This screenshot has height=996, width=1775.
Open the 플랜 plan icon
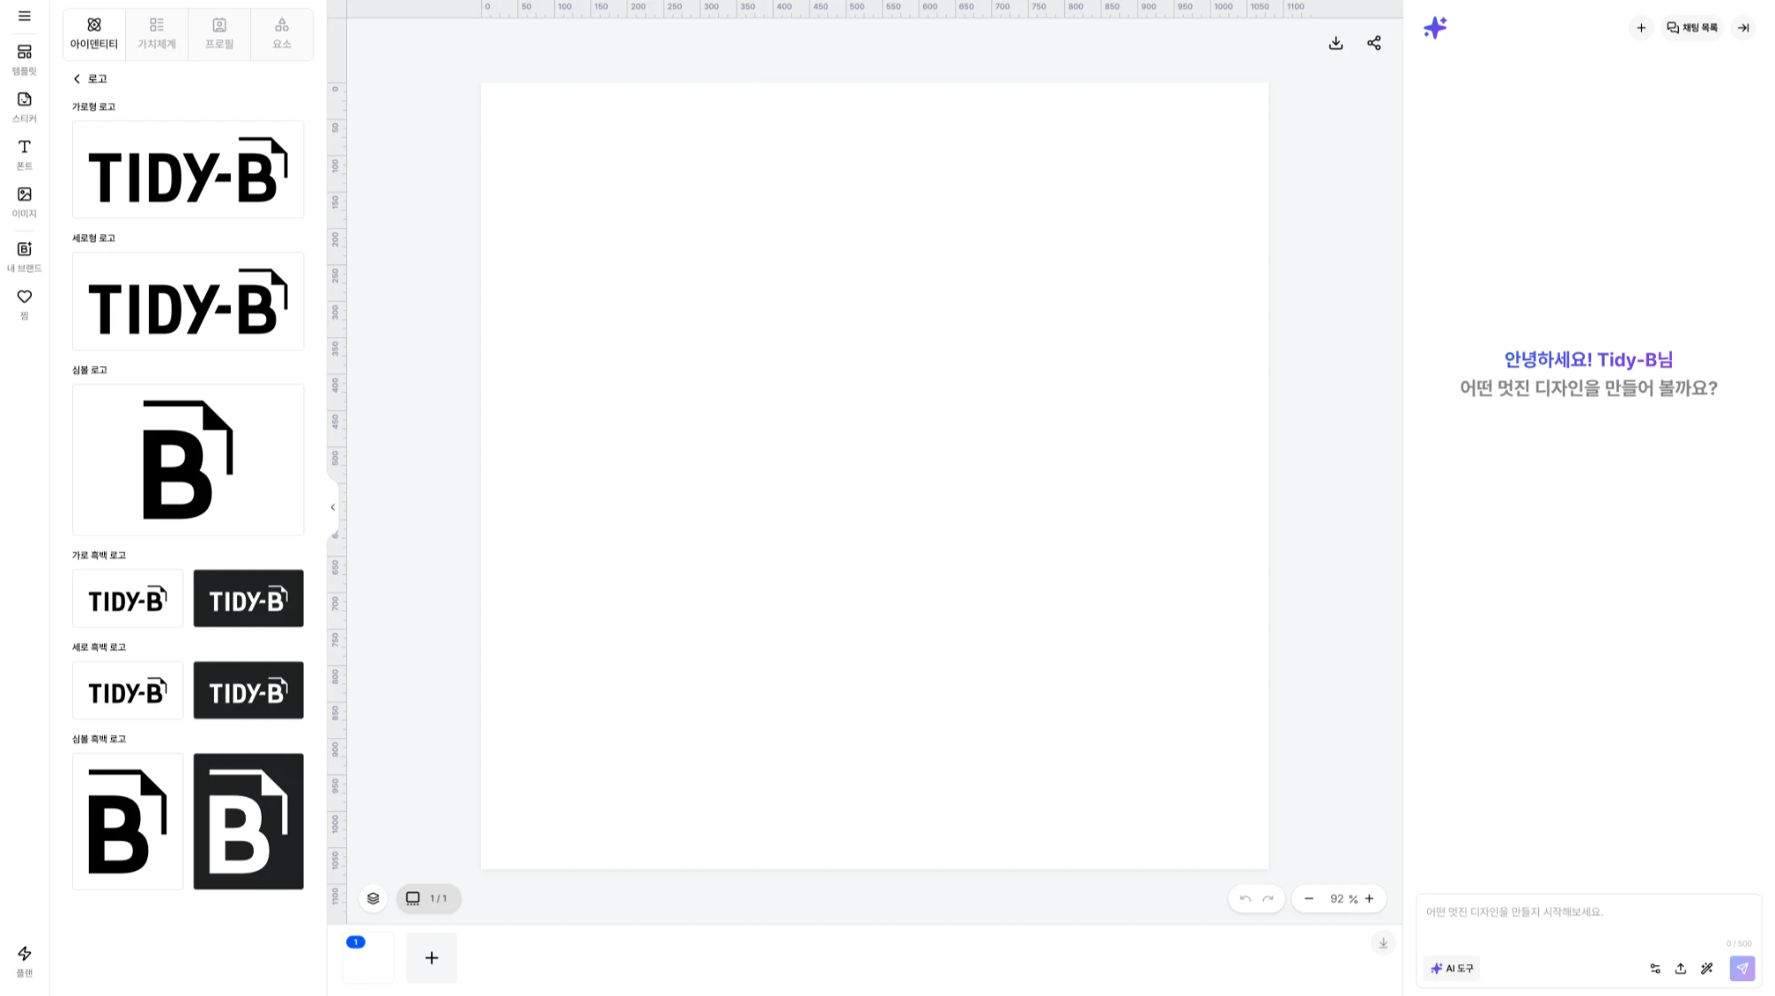24,961
